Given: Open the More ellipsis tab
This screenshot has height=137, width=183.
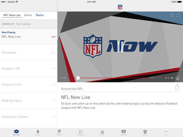Looking at the screenshot, I should pyautogui.click(x=167, y=132).
